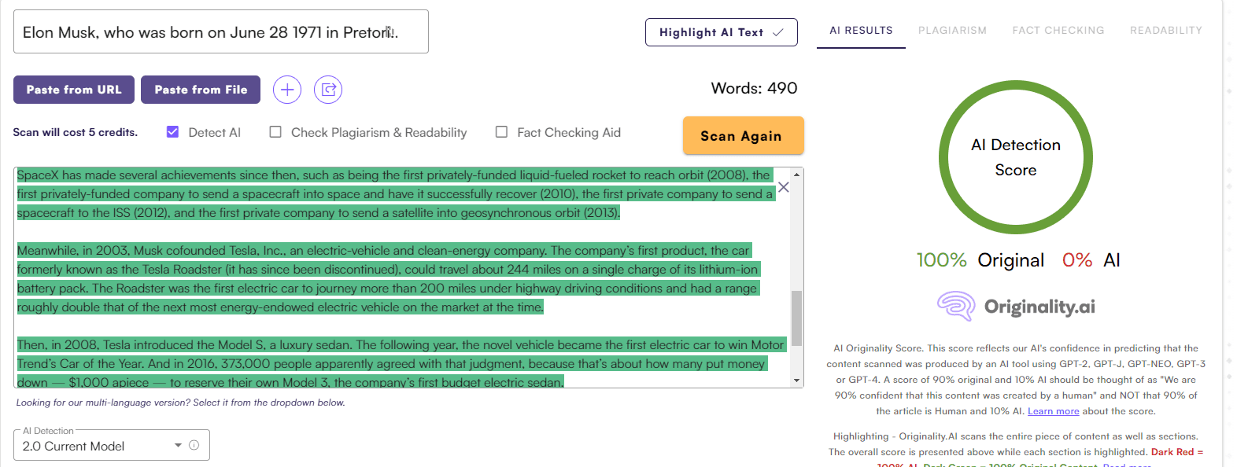Screen dimensions: 1248x467
Task: Click the Paste from URL button
Action: 74,90
